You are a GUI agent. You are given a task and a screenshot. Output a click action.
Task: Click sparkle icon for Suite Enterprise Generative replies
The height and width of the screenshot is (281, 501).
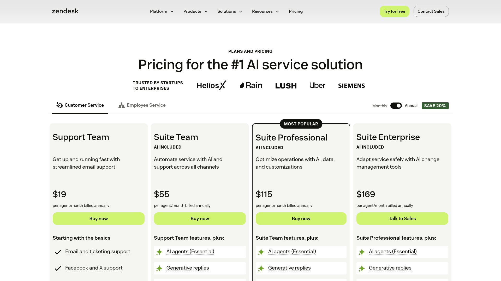point(362,268)
